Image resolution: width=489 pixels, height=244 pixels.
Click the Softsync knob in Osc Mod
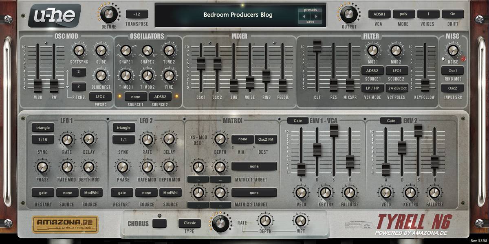click(79, 50)
